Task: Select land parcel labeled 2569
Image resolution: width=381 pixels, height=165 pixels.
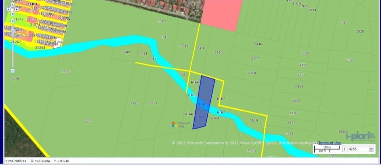Action: point(89,120)
